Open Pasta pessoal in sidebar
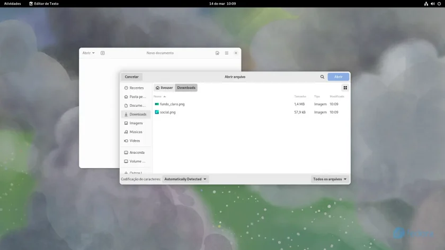This screenshot has height=250, width=445. pos(136,97)
